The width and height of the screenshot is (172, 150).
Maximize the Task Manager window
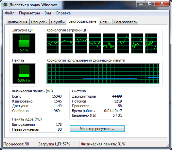[150, 4]
